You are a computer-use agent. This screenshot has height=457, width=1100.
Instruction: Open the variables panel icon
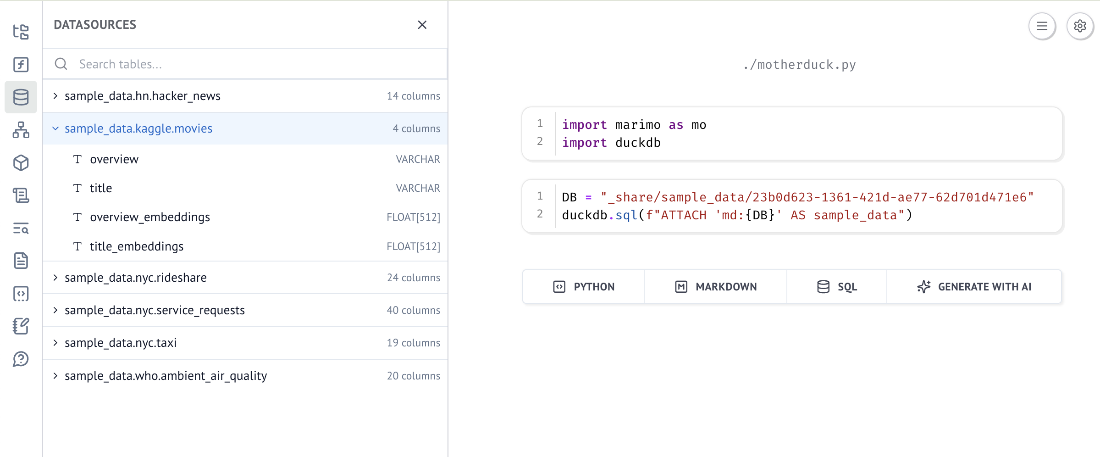(x=21, y=65)
